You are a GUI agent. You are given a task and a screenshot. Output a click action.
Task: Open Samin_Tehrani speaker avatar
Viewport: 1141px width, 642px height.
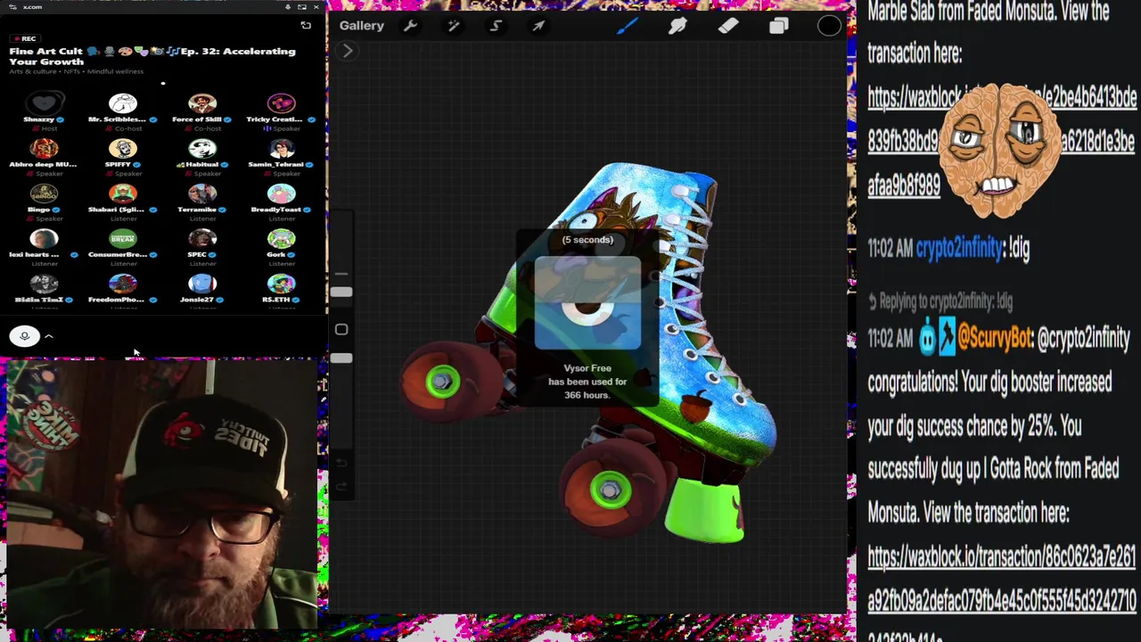point(281,148)
